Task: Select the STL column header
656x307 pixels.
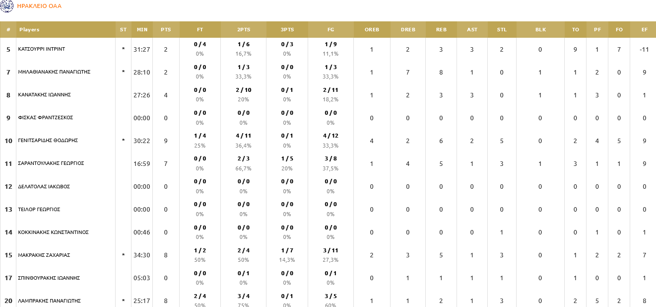Action: point(502,30)
